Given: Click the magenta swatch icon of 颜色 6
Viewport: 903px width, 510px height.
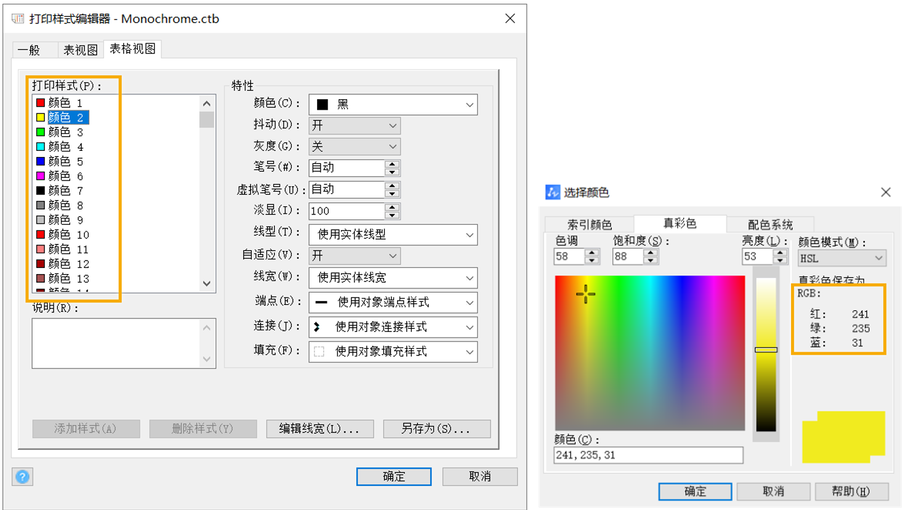Looking at the screenshot, I should coord(41,176).
